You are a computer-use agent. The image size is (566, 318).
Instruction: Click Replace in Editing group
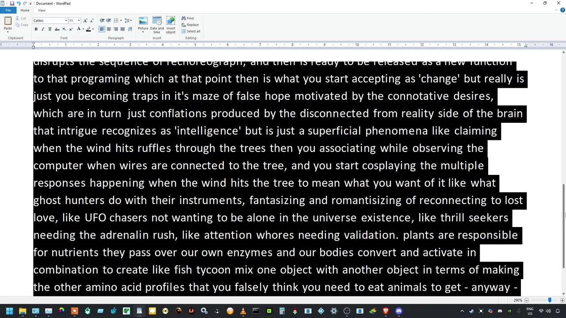pyautogui.click(x=190, y=25)
